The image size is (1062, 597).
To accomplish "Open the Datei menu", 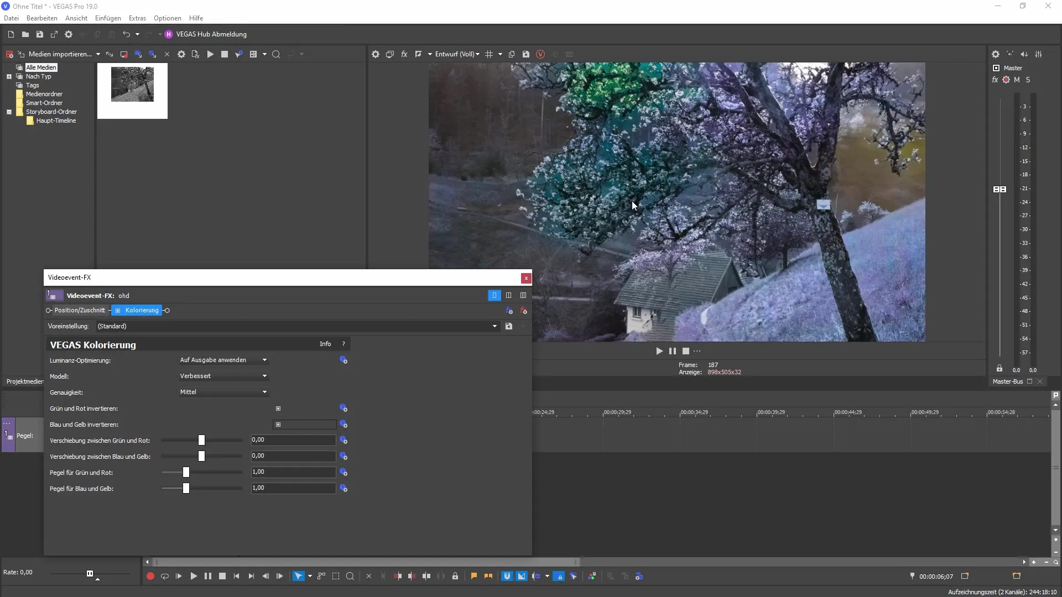I will click(x=11, y=18).
